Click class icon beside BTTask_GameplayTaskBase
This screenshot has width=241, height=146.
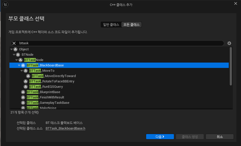coord(23,103)
